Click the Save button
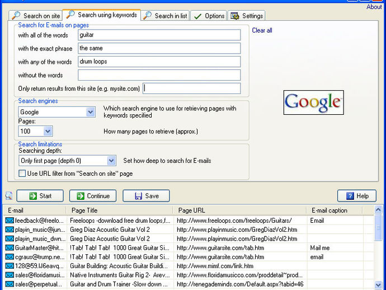 tap(146, 196)
